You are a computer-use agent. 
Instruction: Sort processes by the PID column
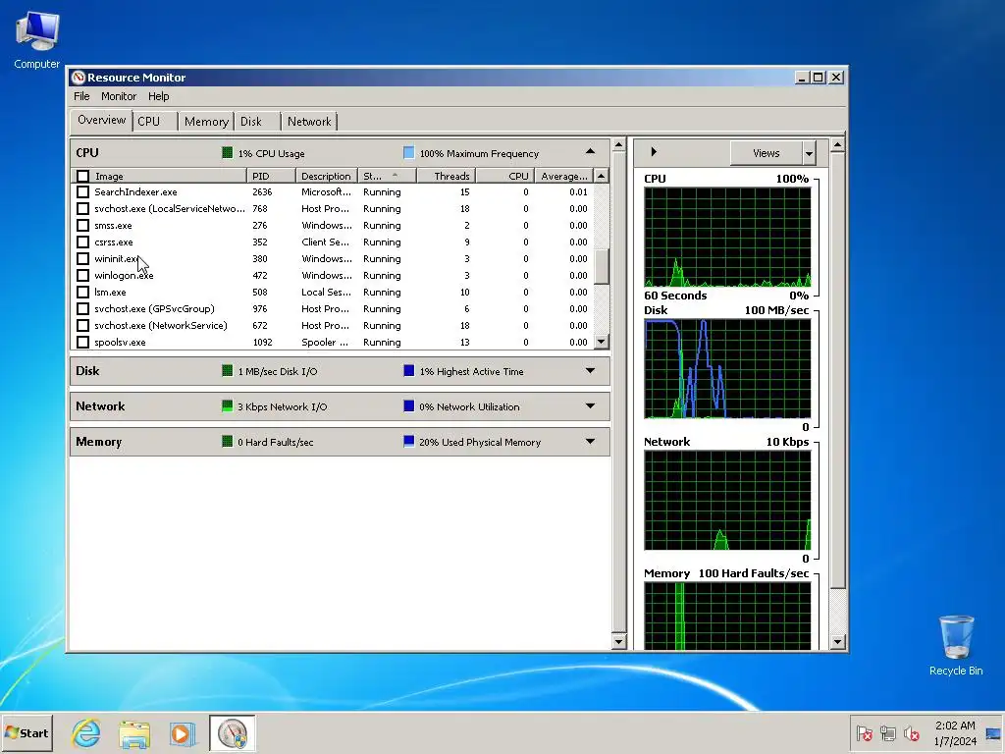271,176
